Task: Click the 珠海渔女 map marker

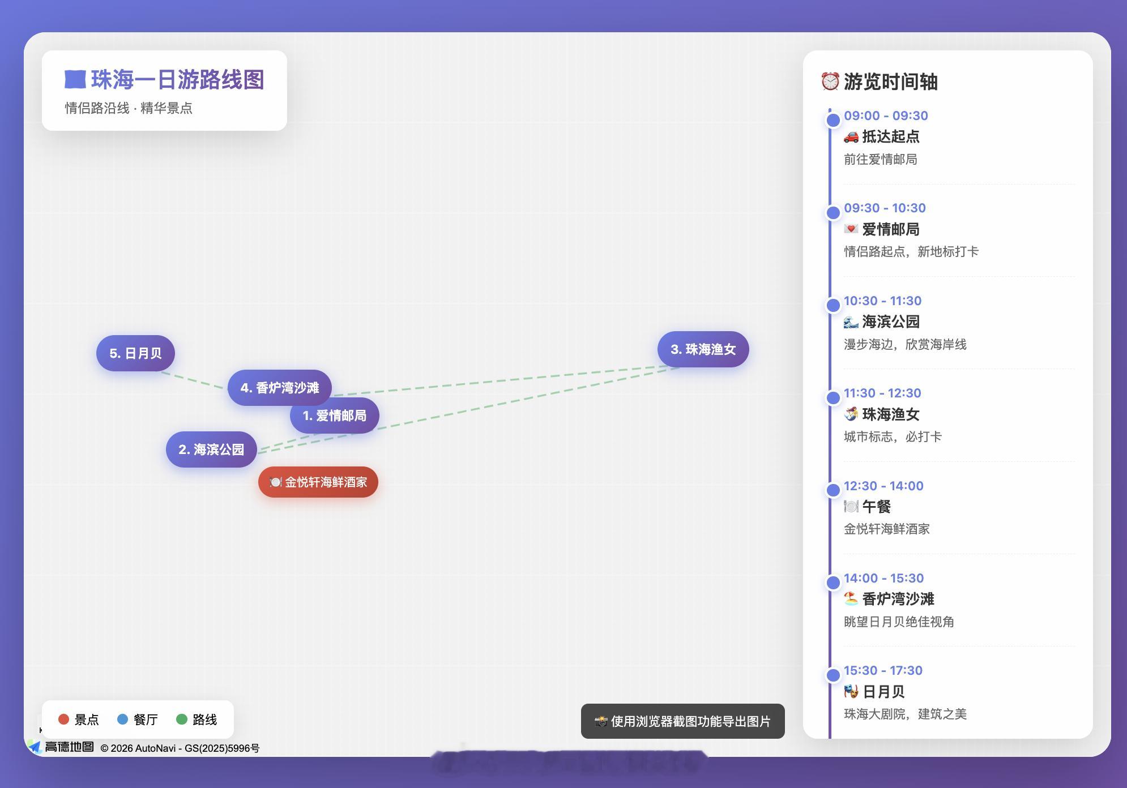Action: click(x=703, y=349)
